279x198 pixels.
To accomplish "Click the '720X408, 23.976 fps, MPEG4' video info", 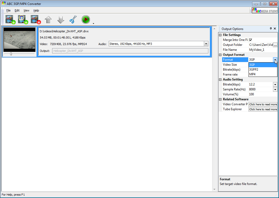I will click(69, 44).
